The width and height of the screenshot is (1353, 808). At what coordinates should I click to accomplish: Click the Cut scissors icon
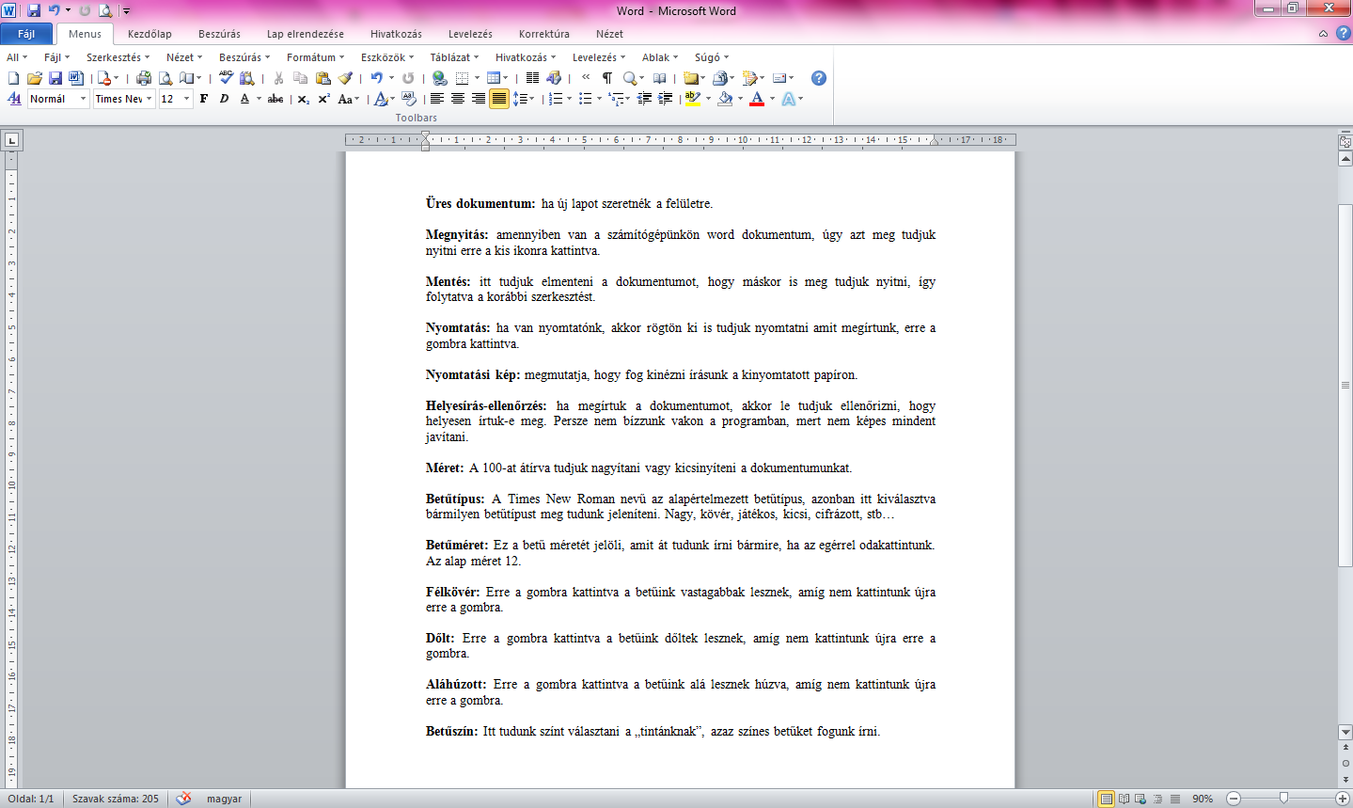point(278,78)
